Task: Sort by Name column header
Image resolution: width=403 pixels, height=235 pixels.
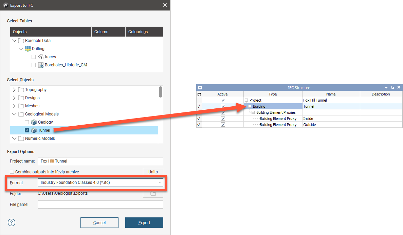Action: pos(331,94)
